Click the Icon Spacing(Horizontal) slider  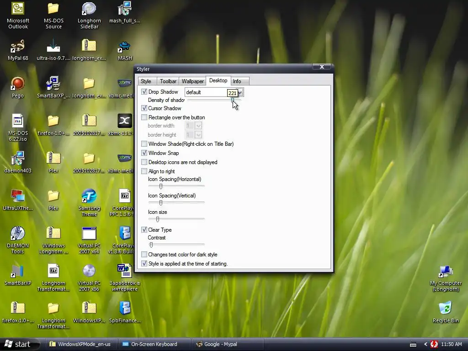(176, 186)
